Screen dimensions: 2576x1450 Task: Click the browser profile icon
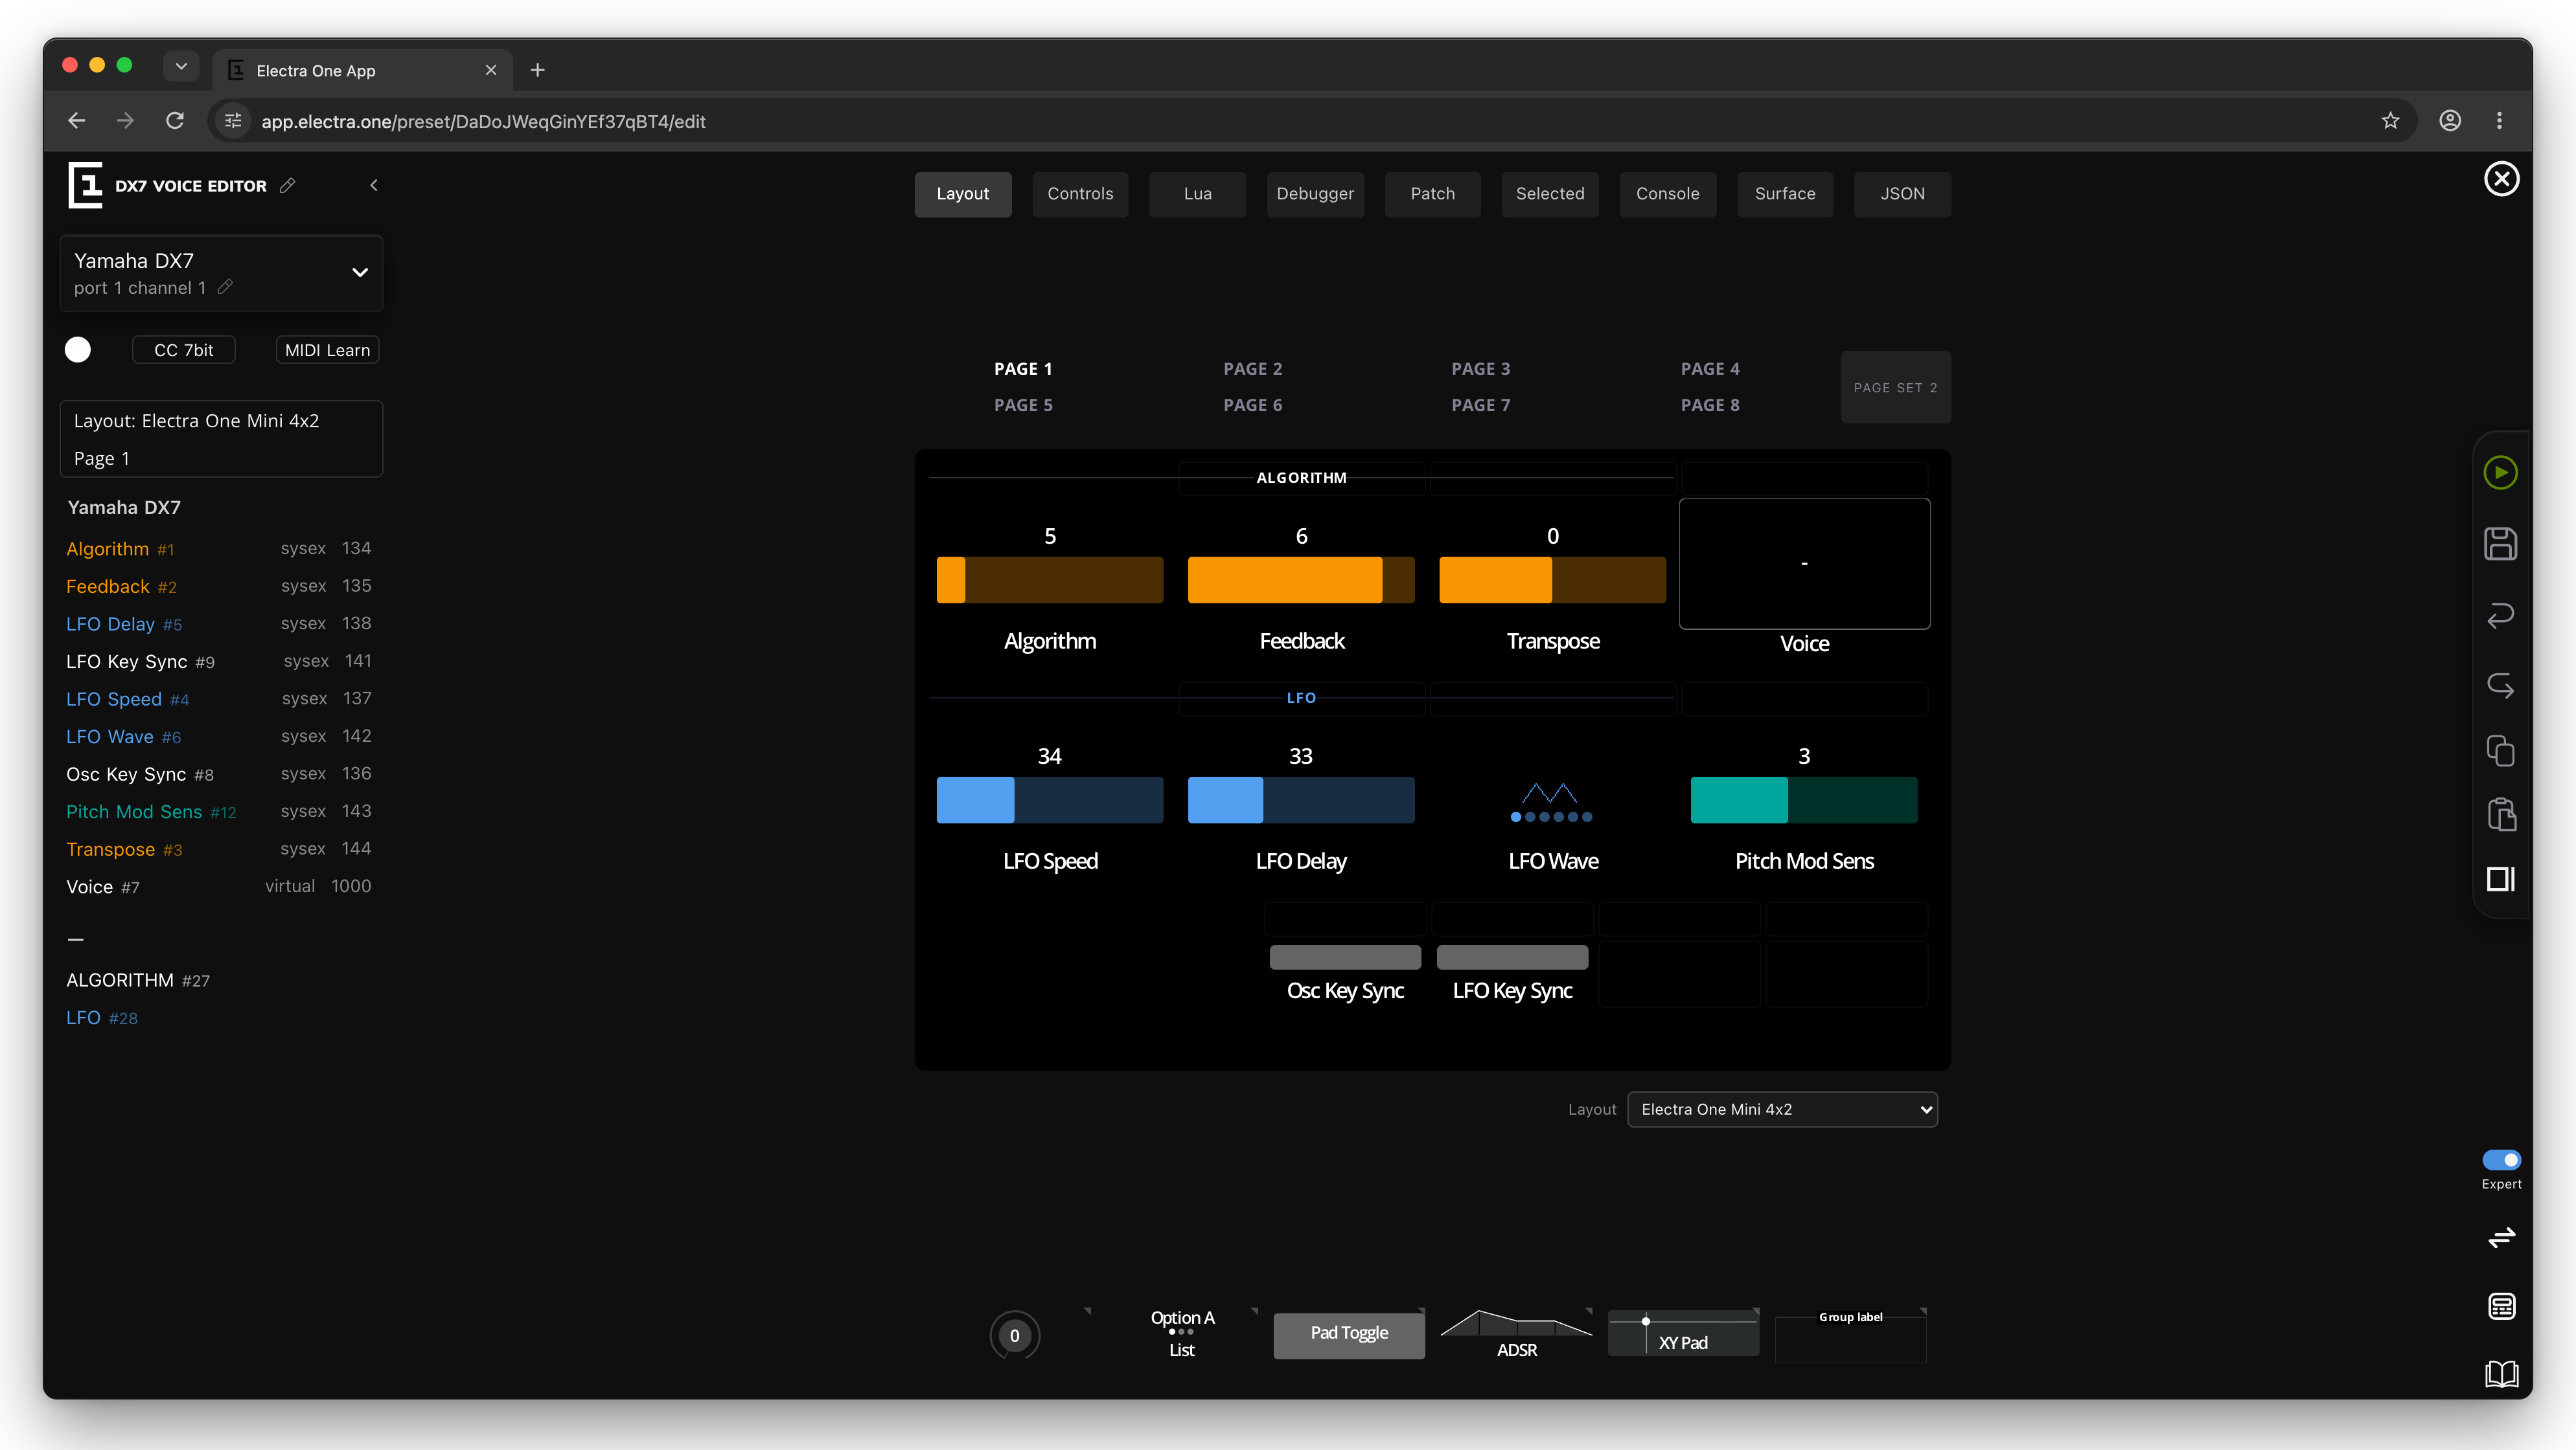point(2449,121)
